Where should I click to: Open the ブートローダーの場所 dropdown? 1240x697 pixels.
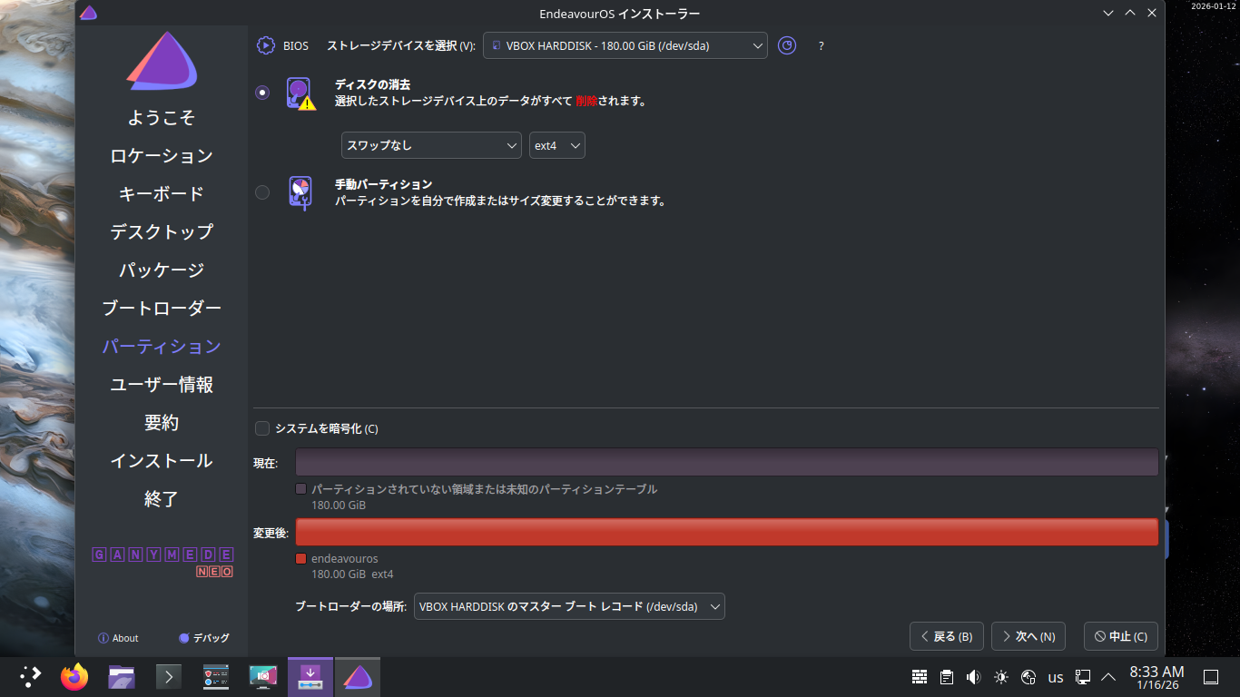tap(569, 606)
